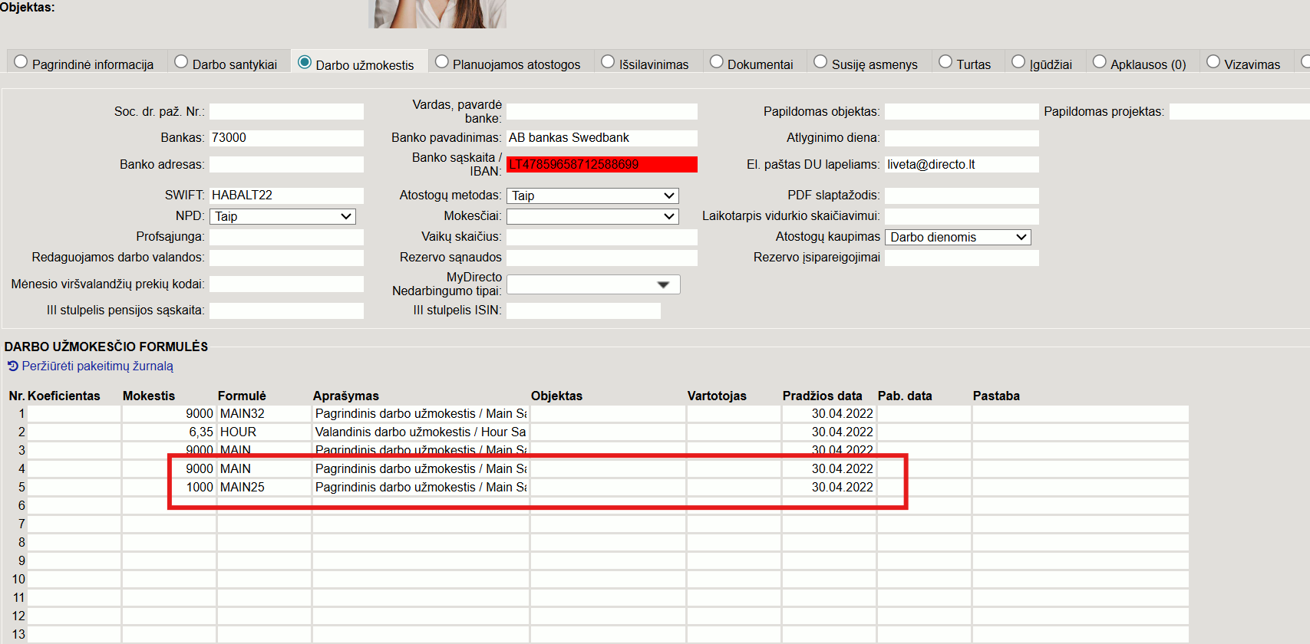Click the MAIN32 formula cell in row 1
Screen dimensions: 1310x644
point(264,414)
